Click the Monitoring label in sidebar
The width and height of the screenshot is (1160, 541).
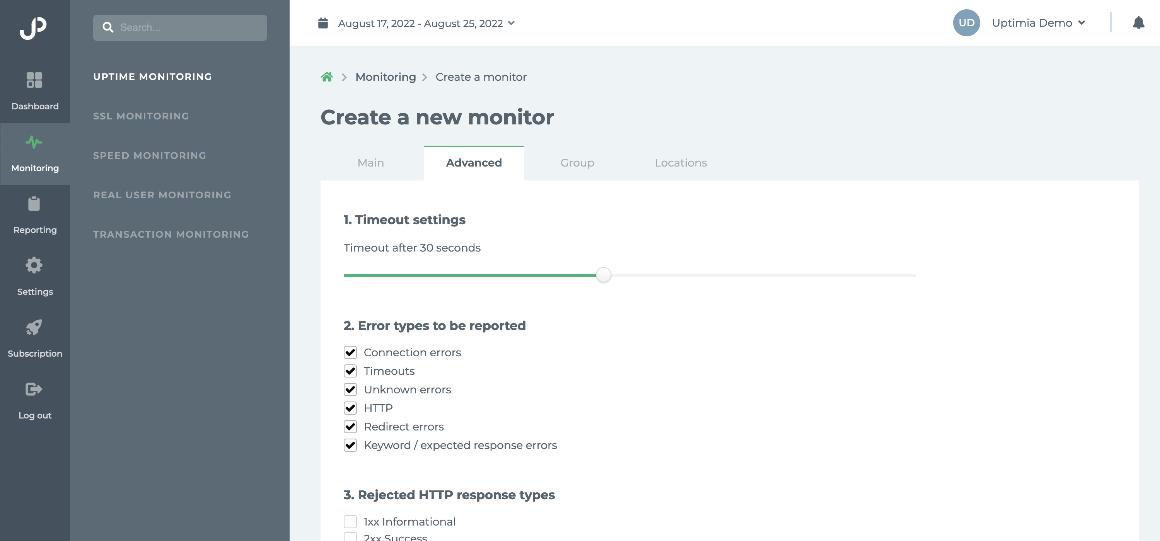[x=35, y=168]
